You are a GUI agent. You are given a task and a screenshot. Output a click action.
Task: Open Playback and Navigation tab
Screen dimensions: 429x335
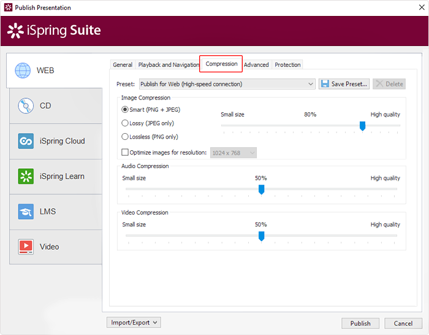(x=169, y=65)
